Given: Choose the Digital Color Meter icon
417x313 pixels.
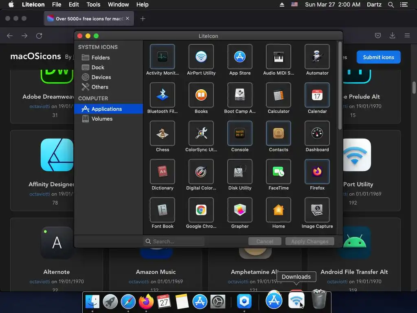Looking at the screenshot, I should click(201, 172).
